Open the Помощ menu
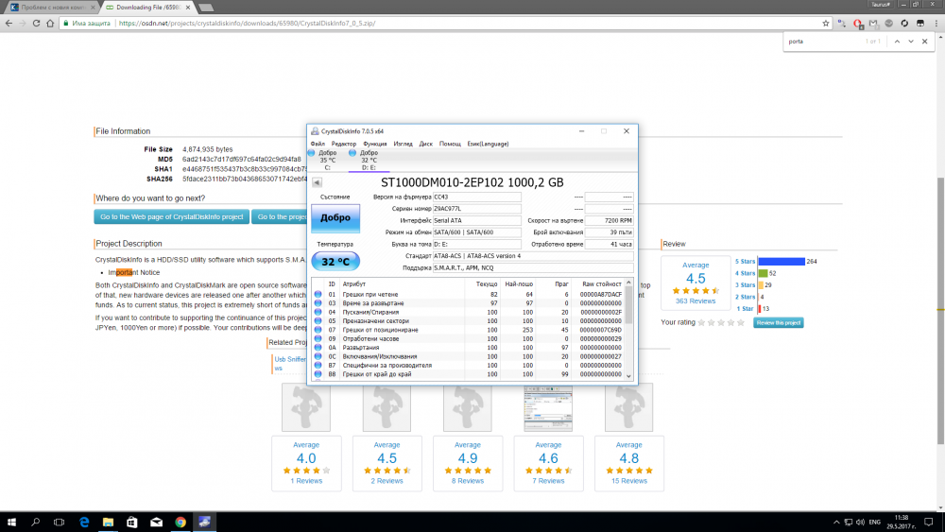 [450, 144]
